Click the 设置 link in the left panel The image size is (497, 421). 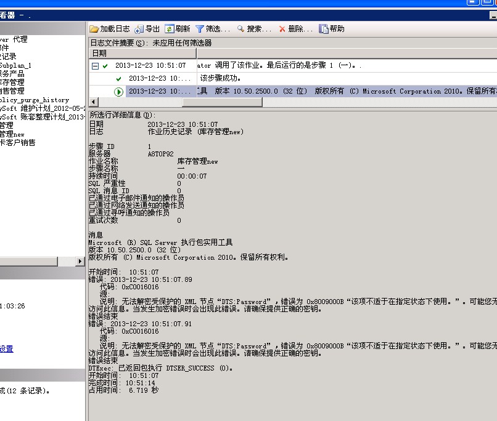coord(6,349)
